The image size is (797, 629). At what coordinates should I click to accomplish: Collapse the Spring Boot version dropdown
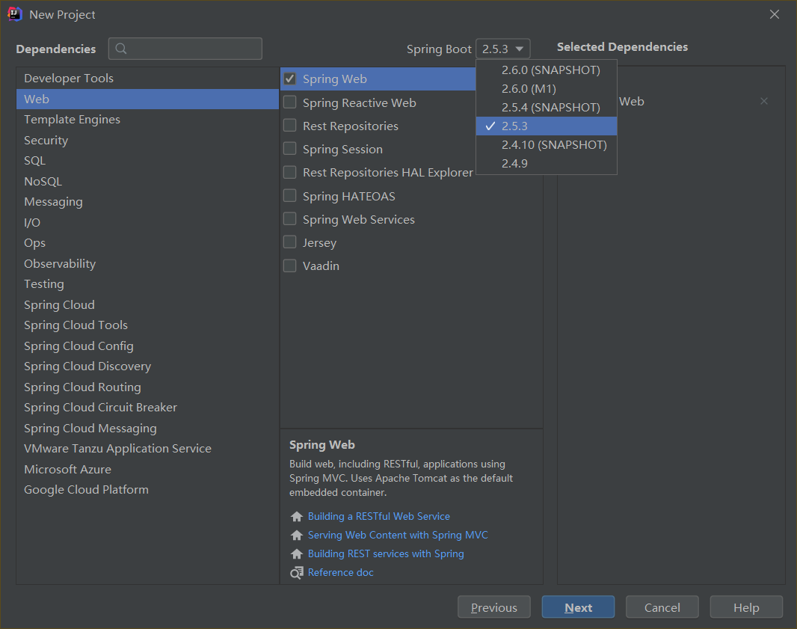coord(503,49)
